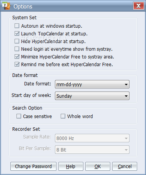Uncheck Launch TopCalendar at startup

(17, 33)
